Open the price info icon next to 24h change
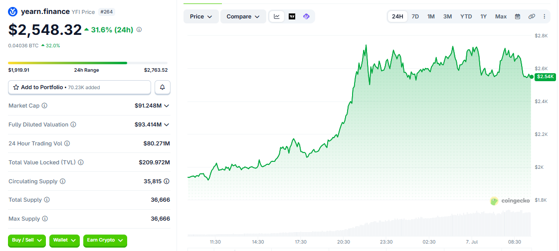Viewport: 559px width, 251px height. [x=139, y=29]
